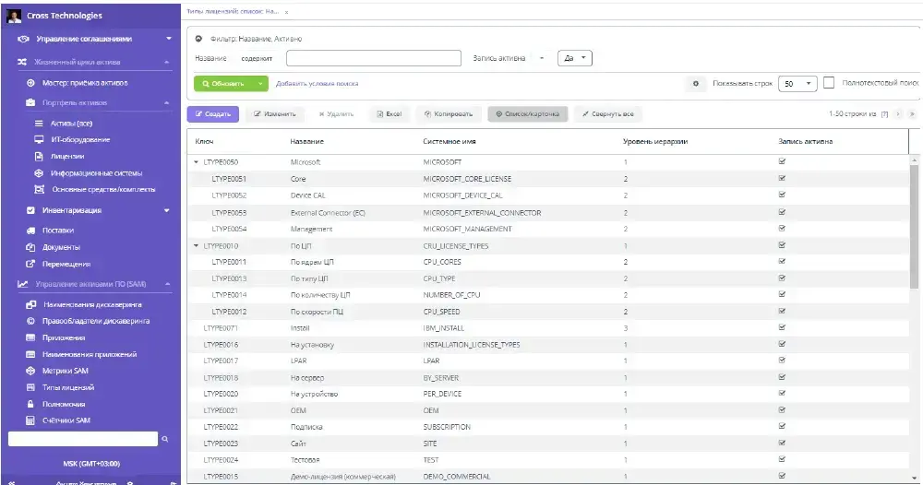The height and width of the screenshot is (485, 923).
Task: Click the Изменить button
Action: click(275, 114)
